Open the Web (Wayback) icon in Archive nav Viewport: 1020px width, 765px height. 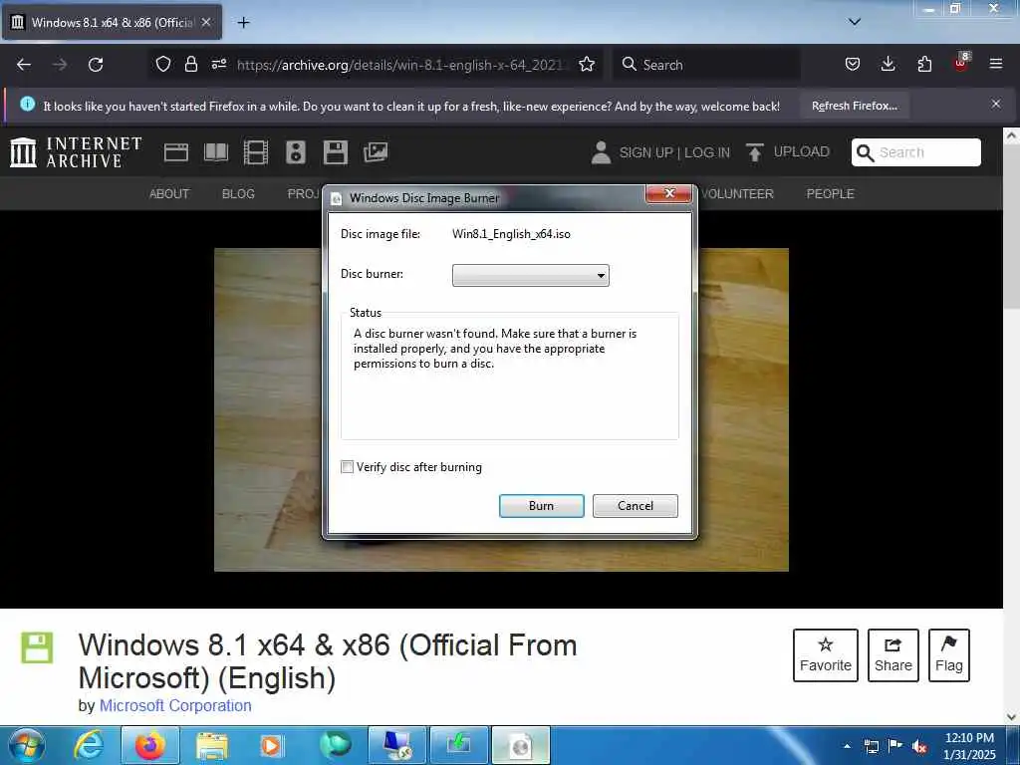(175, 152)
